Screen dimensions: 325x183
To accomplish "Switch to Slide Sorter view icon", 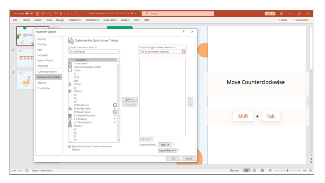I will point(254,170).
